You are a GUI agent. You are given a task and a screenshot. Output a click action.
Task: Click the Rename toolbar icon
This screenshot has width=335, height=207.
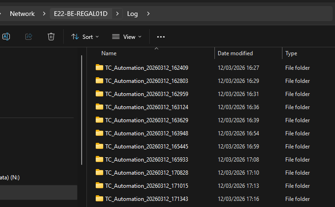pyautogui.click(x=6, y=37)
